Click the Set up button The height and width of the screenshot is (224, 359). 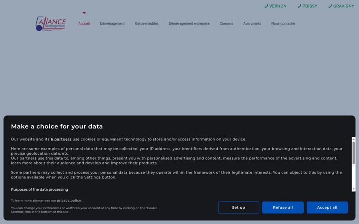pyautogui.click(x=238, y=207)
